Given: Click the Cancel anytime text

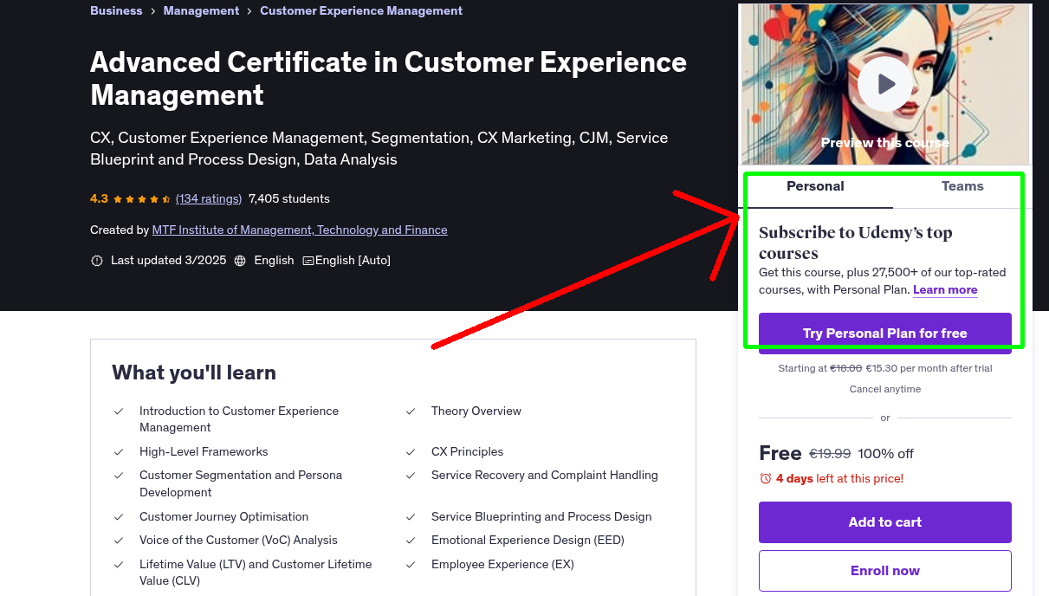Looking at the screenshot, I should 885,389.
